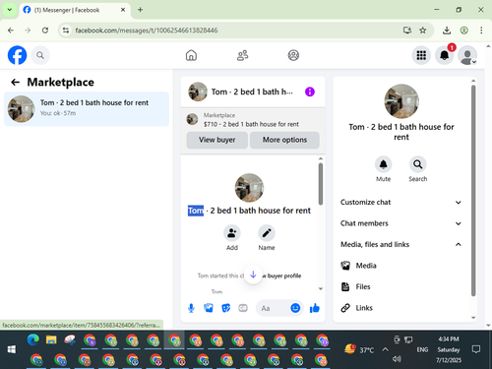Open File Explorer from taskbar
The image size is (492, 369).
click(x=51, y=339)
